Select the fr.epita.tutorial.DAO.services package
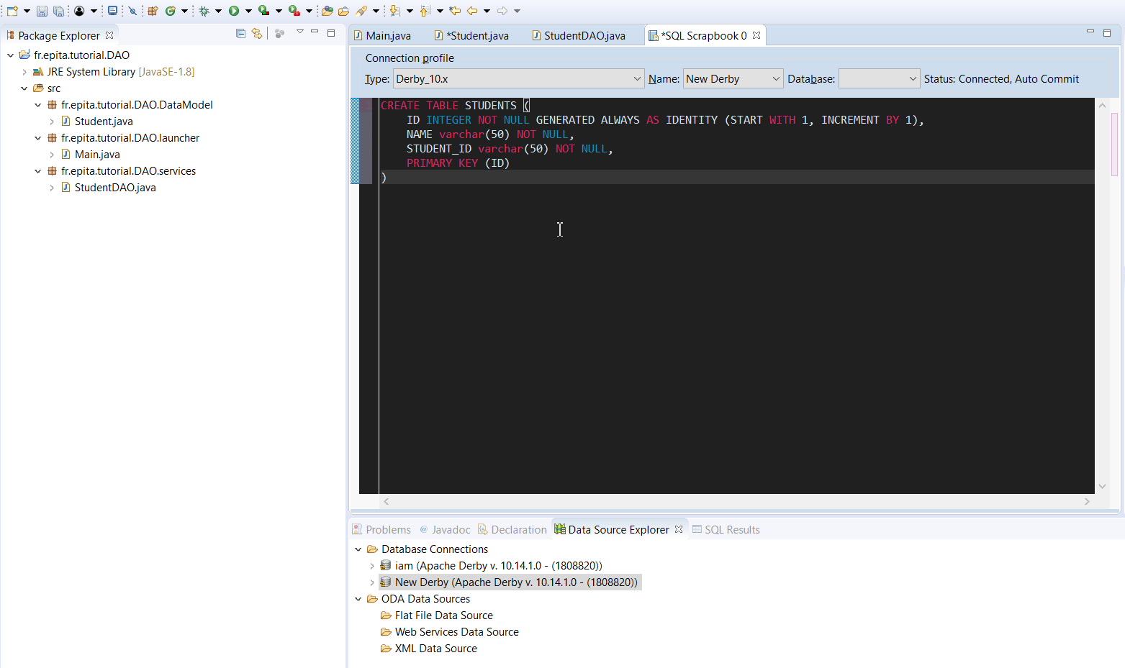Image resolution: width=1125 pixels, height=668 pixels. click(x=128, y=171)
